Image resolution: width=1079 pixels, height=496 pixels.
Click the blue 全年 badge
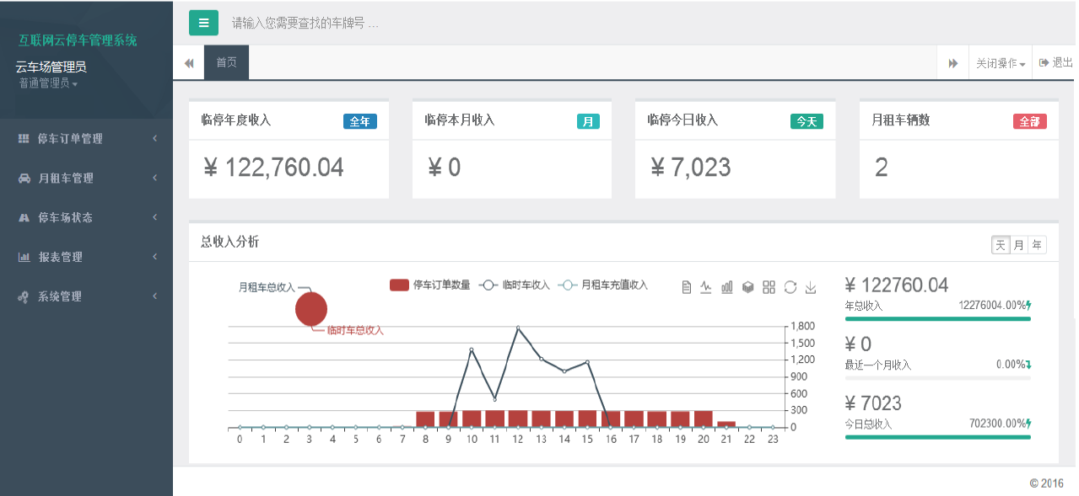[x=360, y=121]
